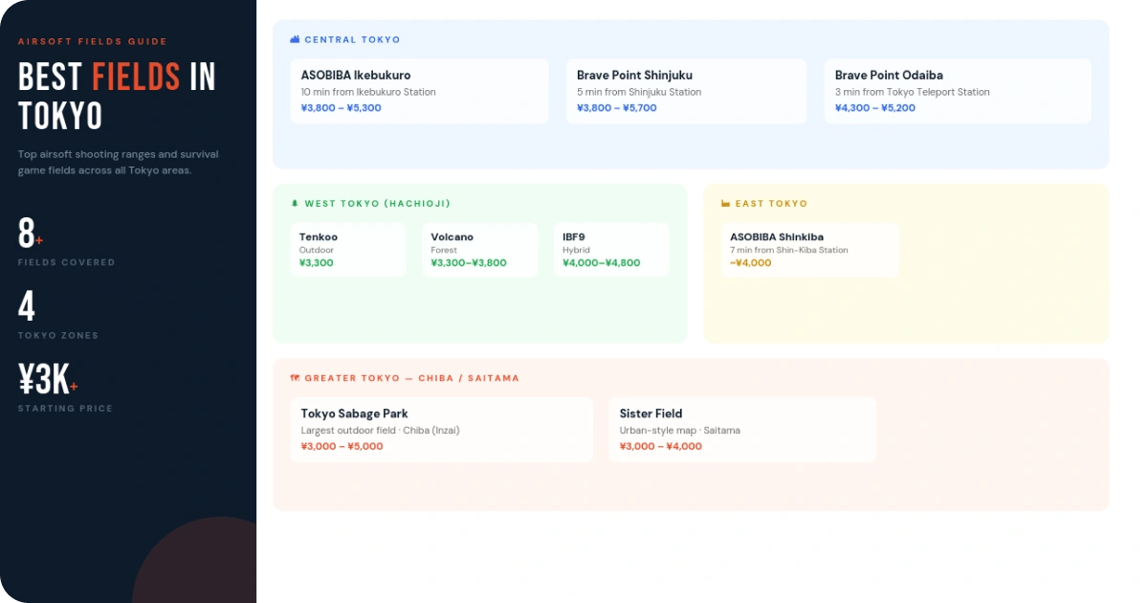Click the Central Tokyo section heading
This screenshot has height=603, width=1148.
pyautogui.click(x=352, y=40)
